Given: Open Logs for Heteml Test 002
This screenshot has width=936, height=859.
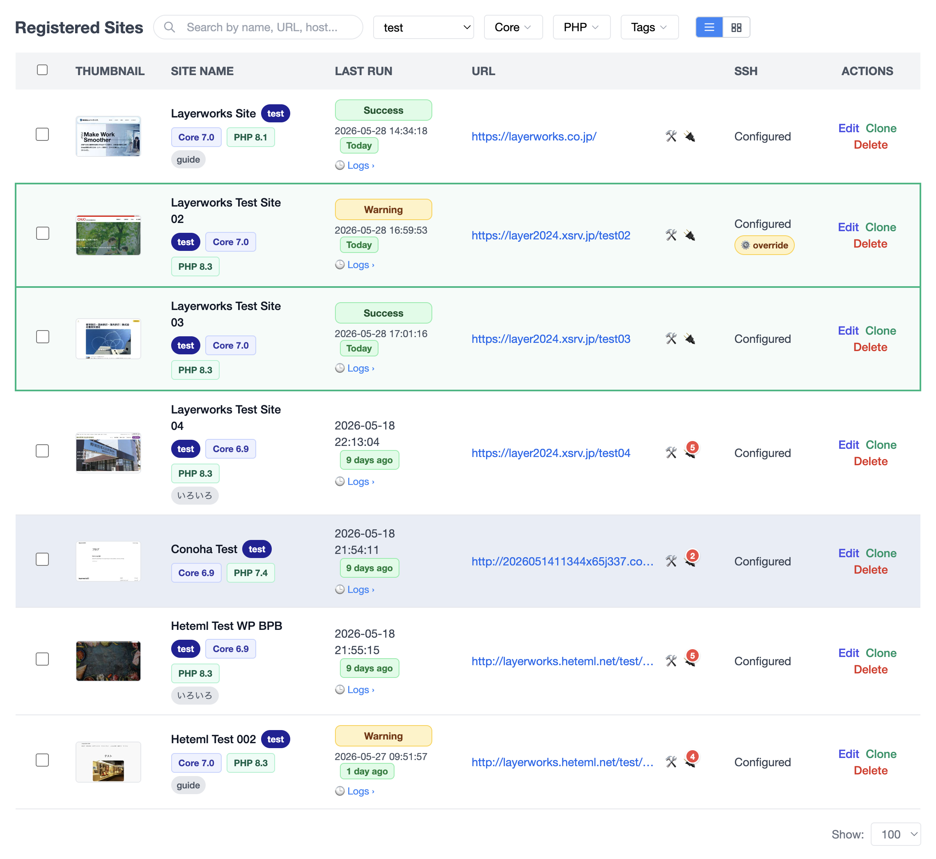Looking at the screenshot, I should point(355,791).
